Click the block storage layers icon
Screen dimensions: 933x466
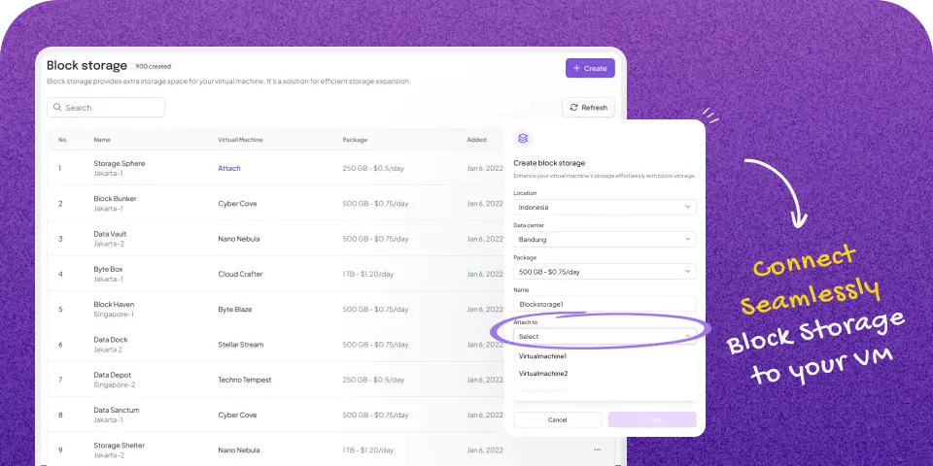524,140
